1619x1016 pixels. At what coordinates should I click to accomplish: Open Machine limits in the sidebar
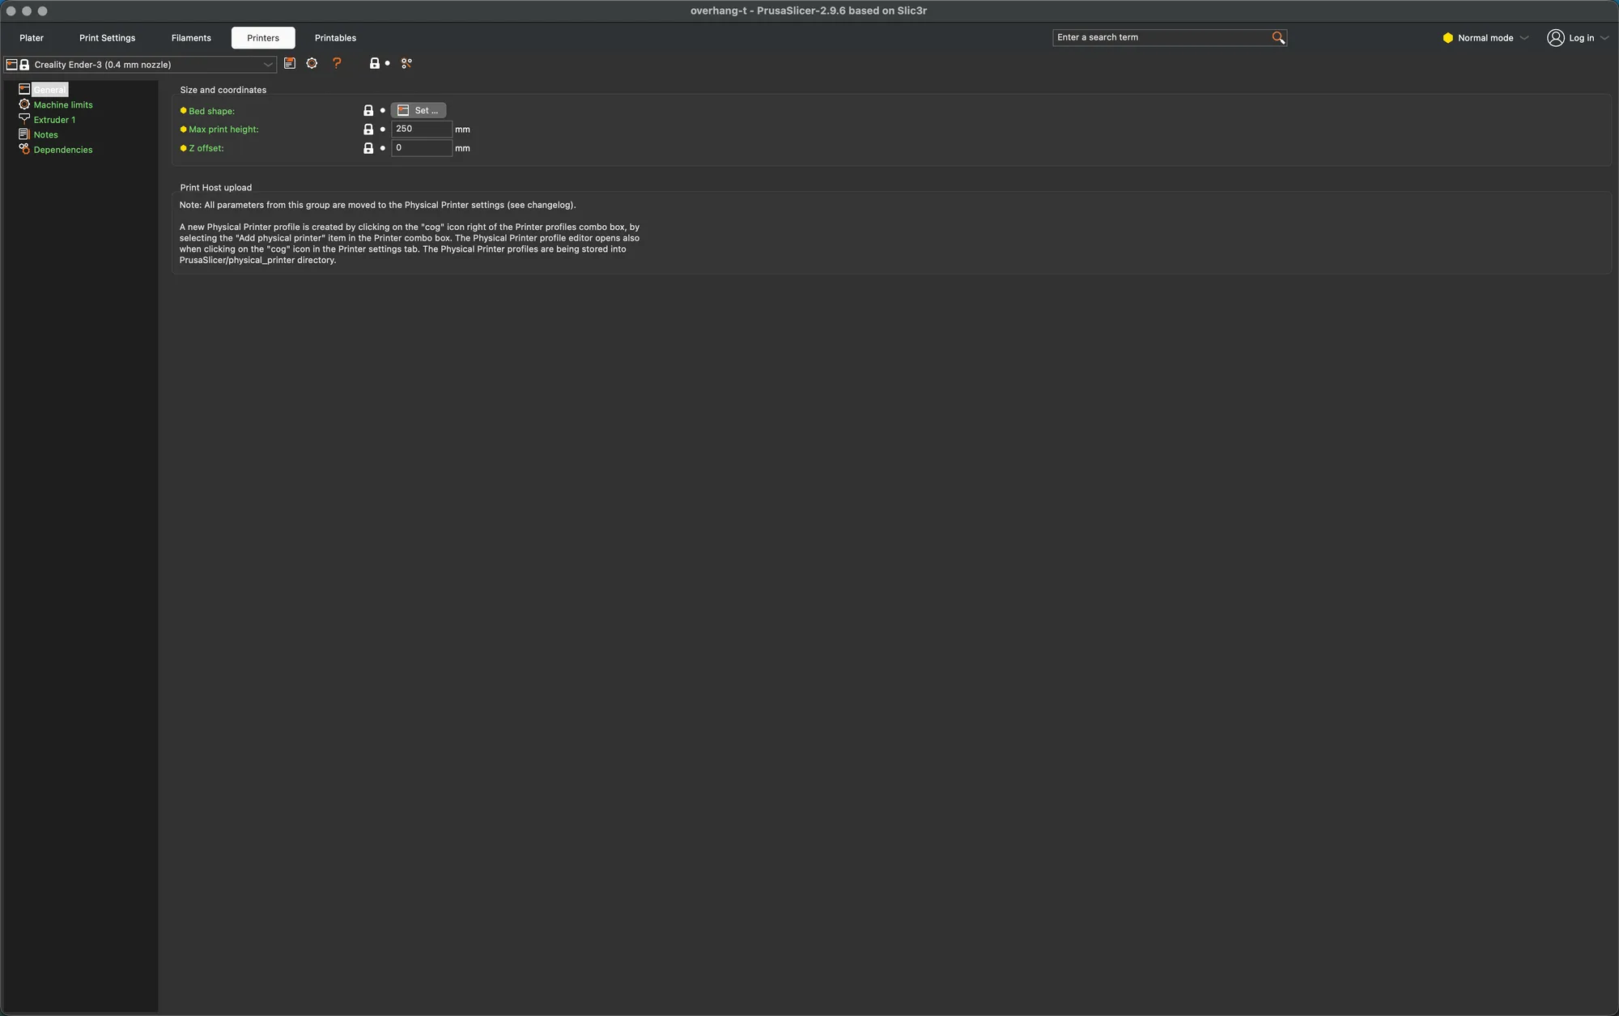point(63,104)
